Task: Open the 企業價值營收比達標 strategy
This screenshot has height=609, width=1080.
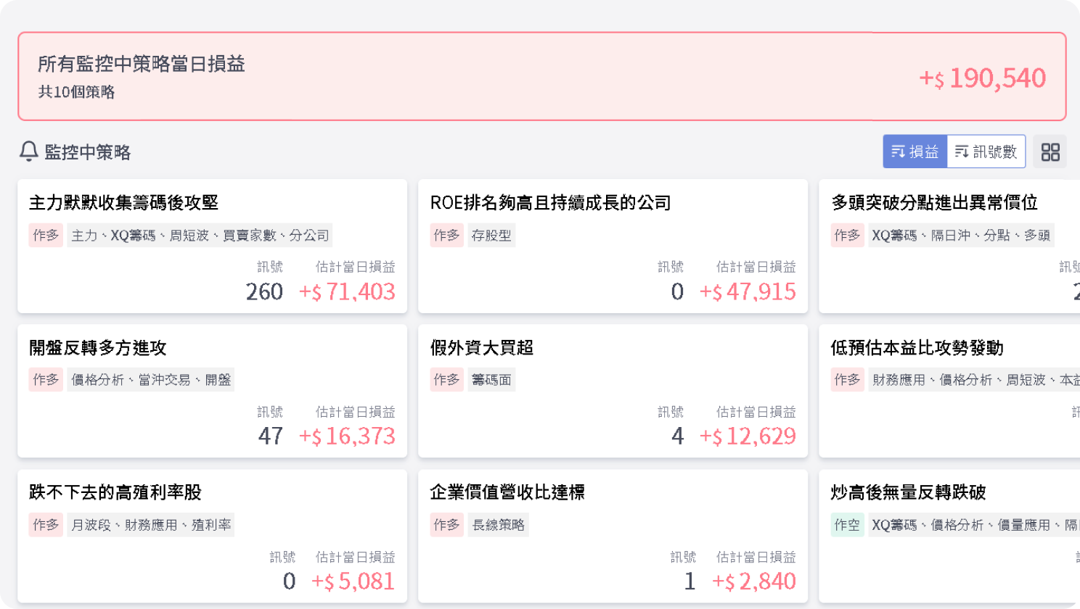Action: tap(507, 492)
